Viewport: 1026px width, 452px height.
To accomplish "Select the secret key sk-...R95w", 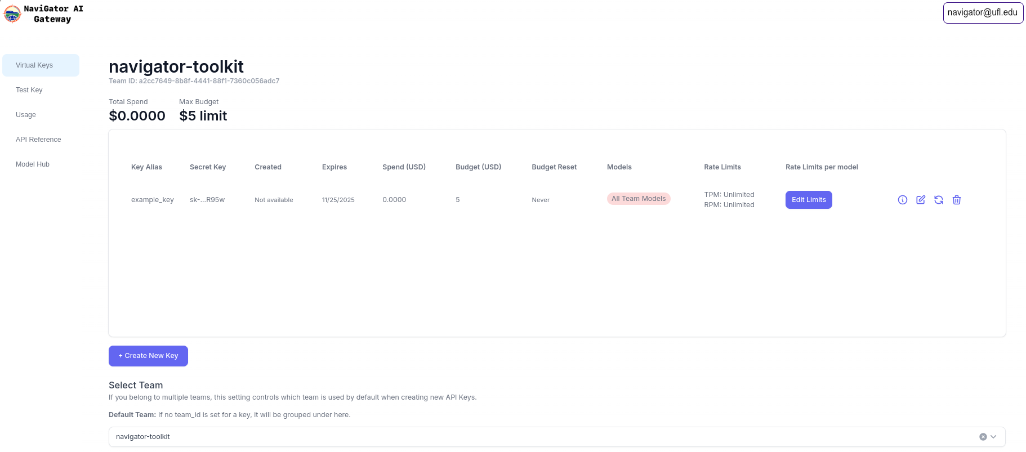I will (207, 200).
